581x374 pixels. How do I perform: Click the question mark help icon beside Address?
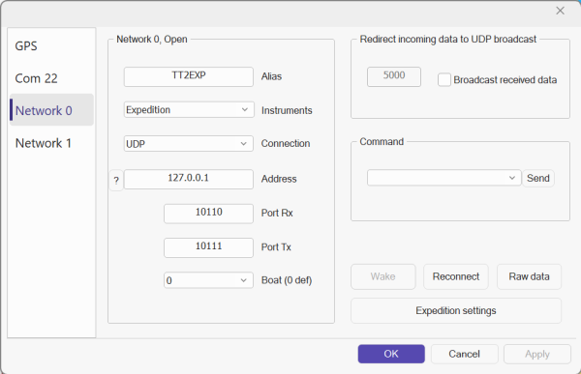coord(116,180)
